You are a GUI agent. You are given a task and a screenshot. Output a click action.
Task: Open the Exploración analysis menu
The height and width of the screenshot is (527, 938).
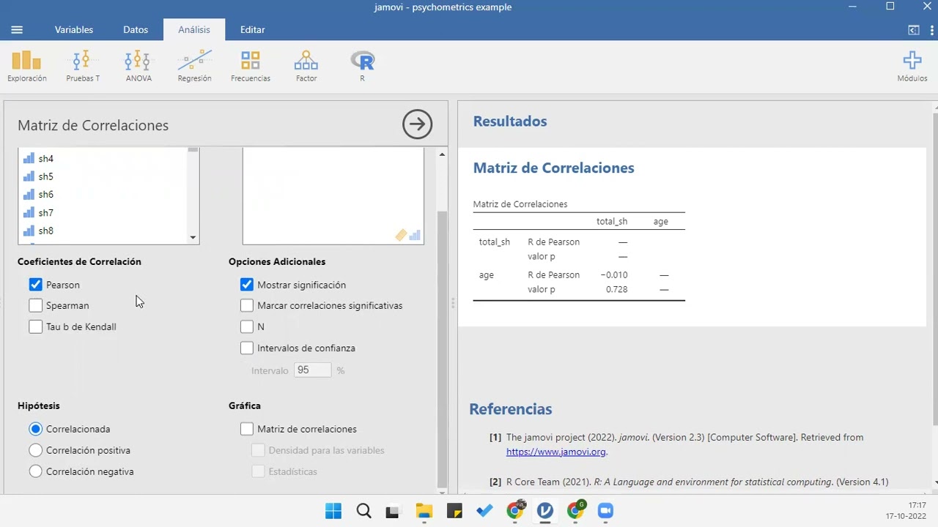coord(27,66)
